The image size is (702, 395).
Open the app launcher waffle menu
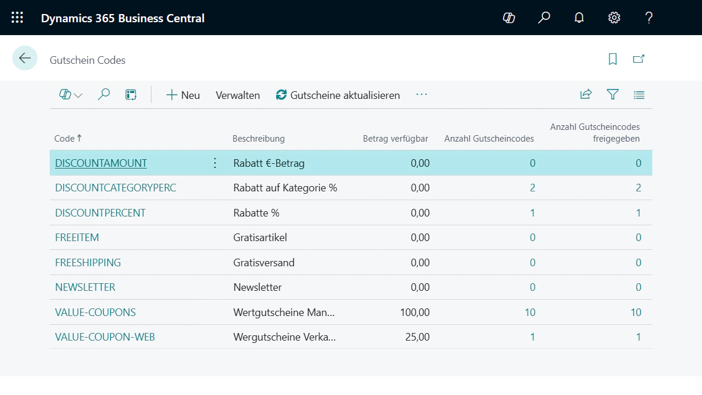point(18,18)
